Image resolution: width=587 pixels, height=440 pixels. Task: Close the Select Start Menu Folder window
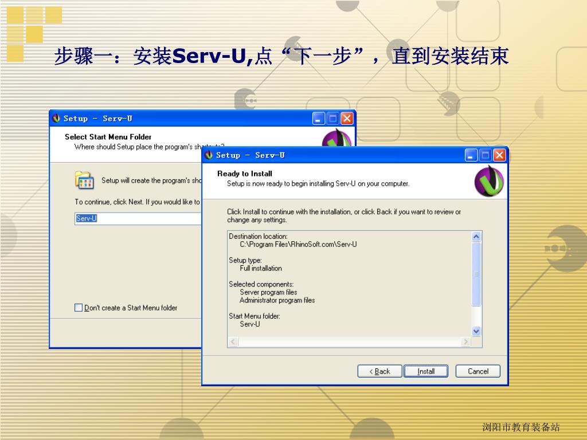[x=347, y=118]
